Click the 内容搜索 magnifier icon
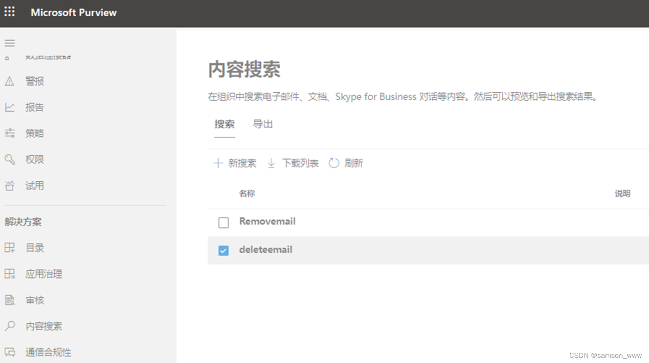Viewport: 649px width, 363px height. (10, 326)
